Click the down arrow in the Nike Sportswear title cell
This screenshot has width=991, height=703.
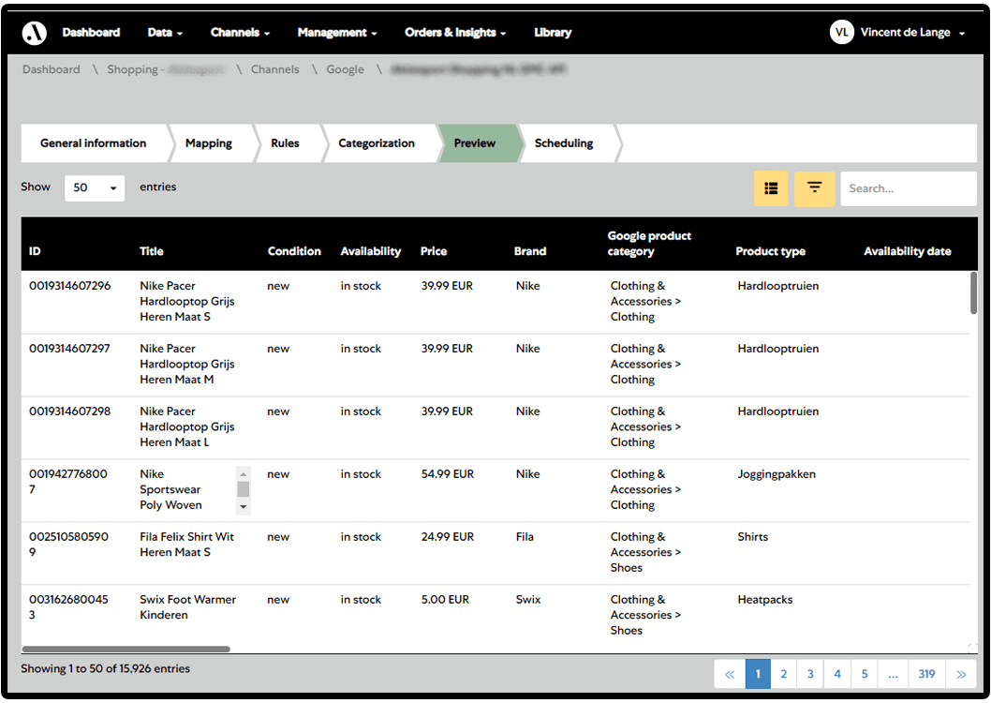coord(244,507)
